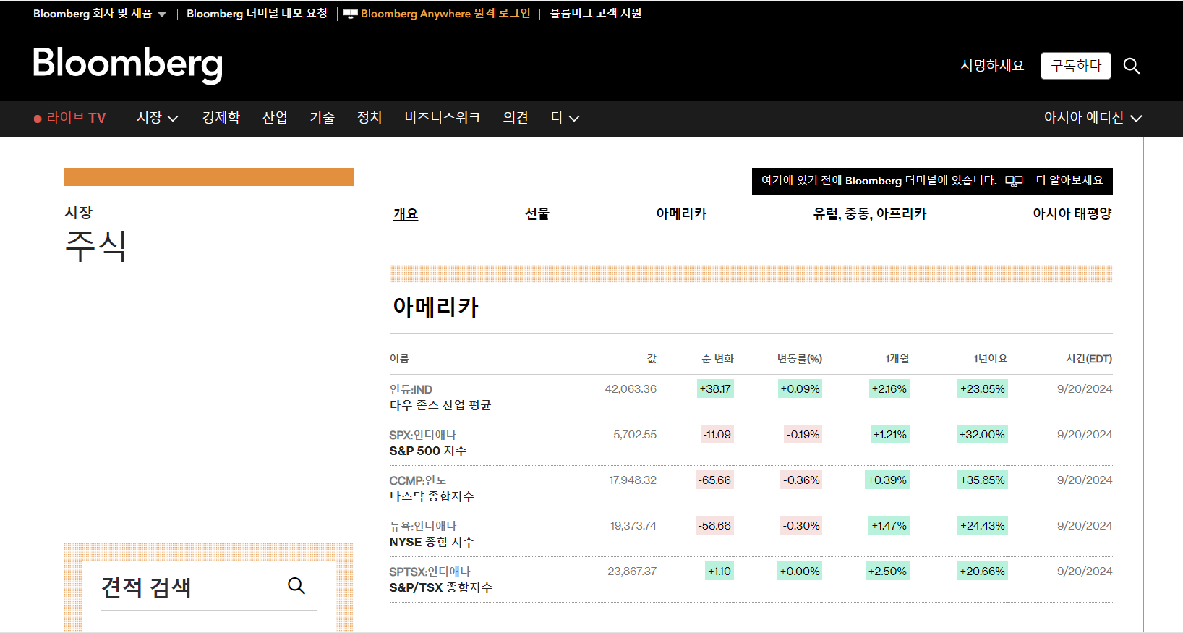The width and height of the screenshot is (1183, 633).
Task: Click the 견적 검색 magnifier icon
Action: coord(296,586)
